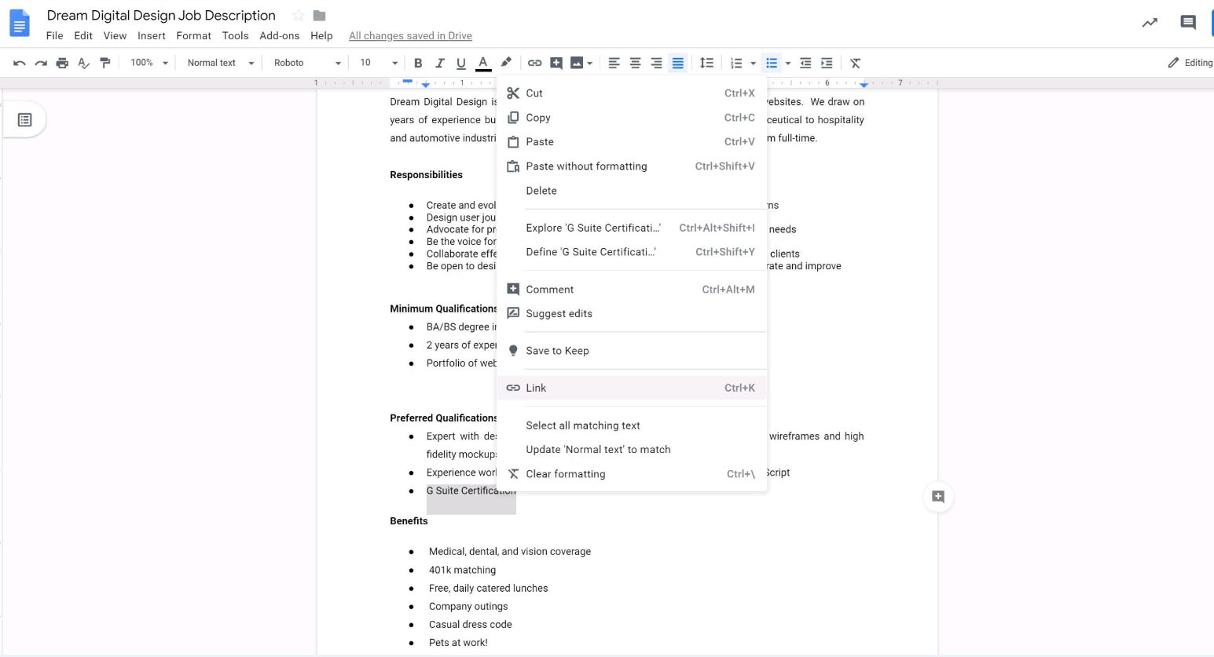Open the Tools menu

click(x=235, y=35)
